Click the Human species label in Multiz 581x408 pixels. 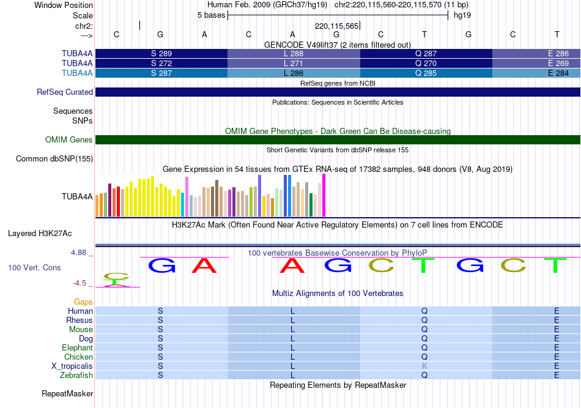coord(80,311)
